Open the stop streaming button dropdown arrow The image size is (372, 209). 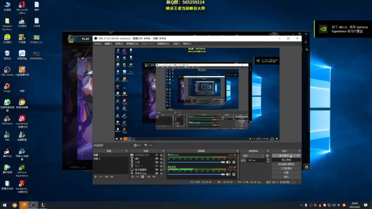point(298,156)
